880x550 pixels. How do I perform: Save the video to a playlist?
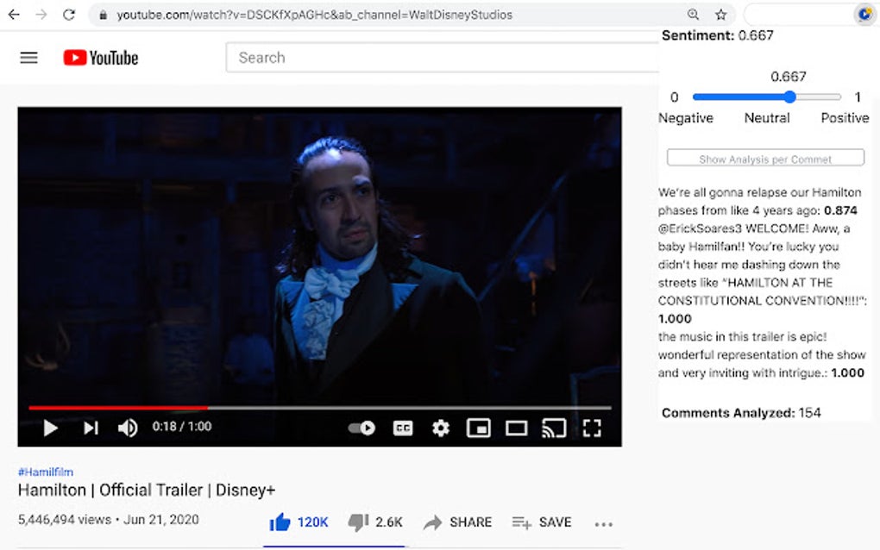point(542,522)
